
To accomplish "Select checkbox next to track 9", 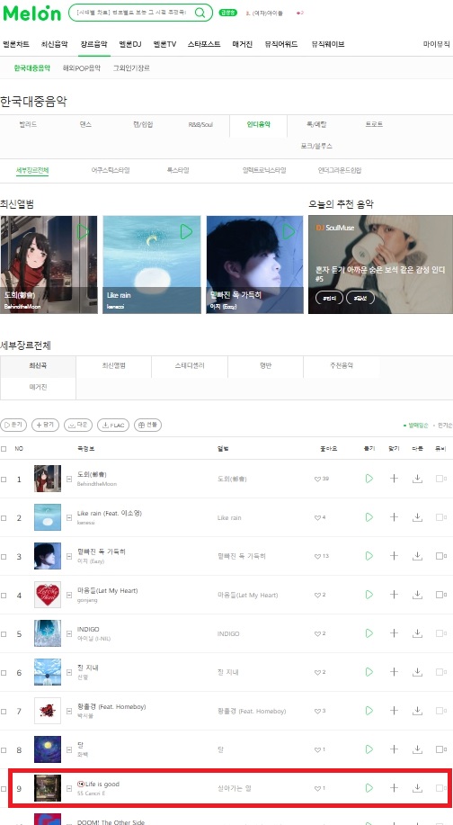I will click(x=4, y=789).
